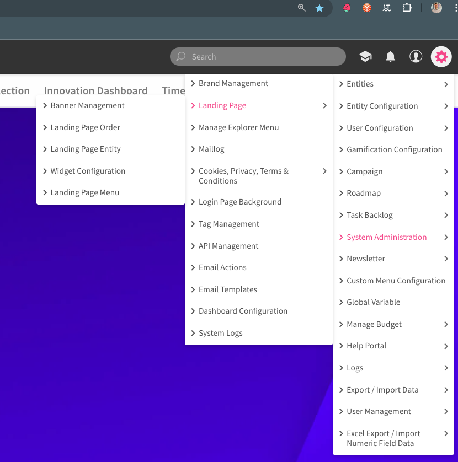Expand the Cookies, Privacy, Terms & Conditions submenu
Viewport: 458px width, 462px height.
(x=325, y=171)
